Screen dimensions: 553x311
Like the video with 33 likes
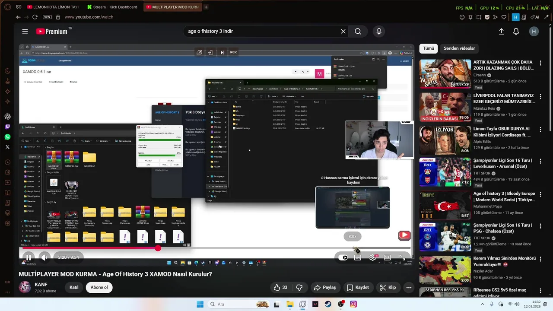(x=280, y=287)
